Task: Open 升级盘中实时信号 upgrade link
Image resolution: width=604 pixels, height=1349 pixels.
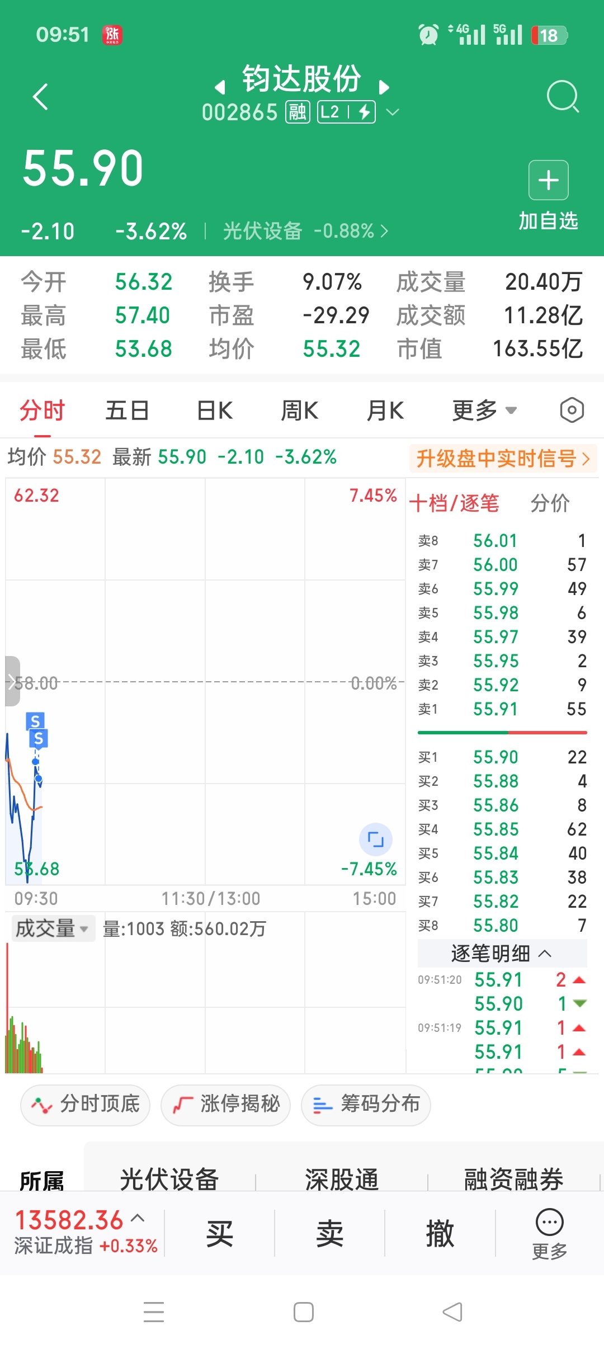Action: point(503,459)
